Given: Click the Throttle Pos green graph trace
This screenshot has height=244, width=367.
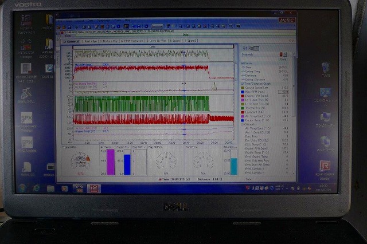Looking at the screenshot, I should click(142, 104).
